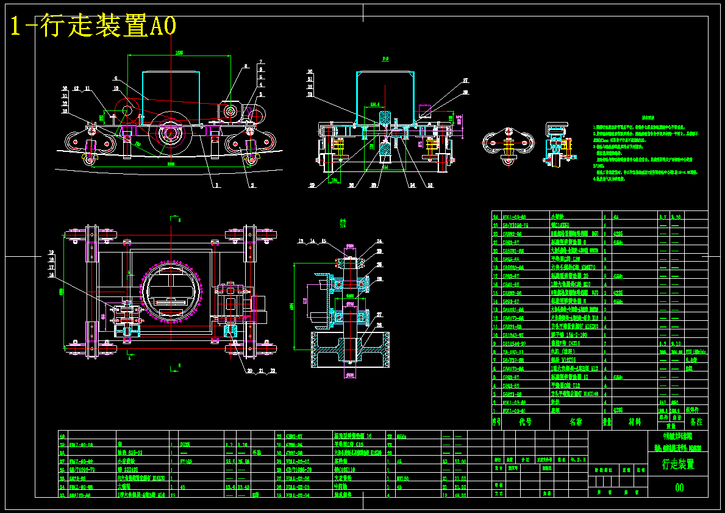The image size is (725, 513).
Task: Select the "材料" header cell of parts list
Action: [x=634, y=422]
